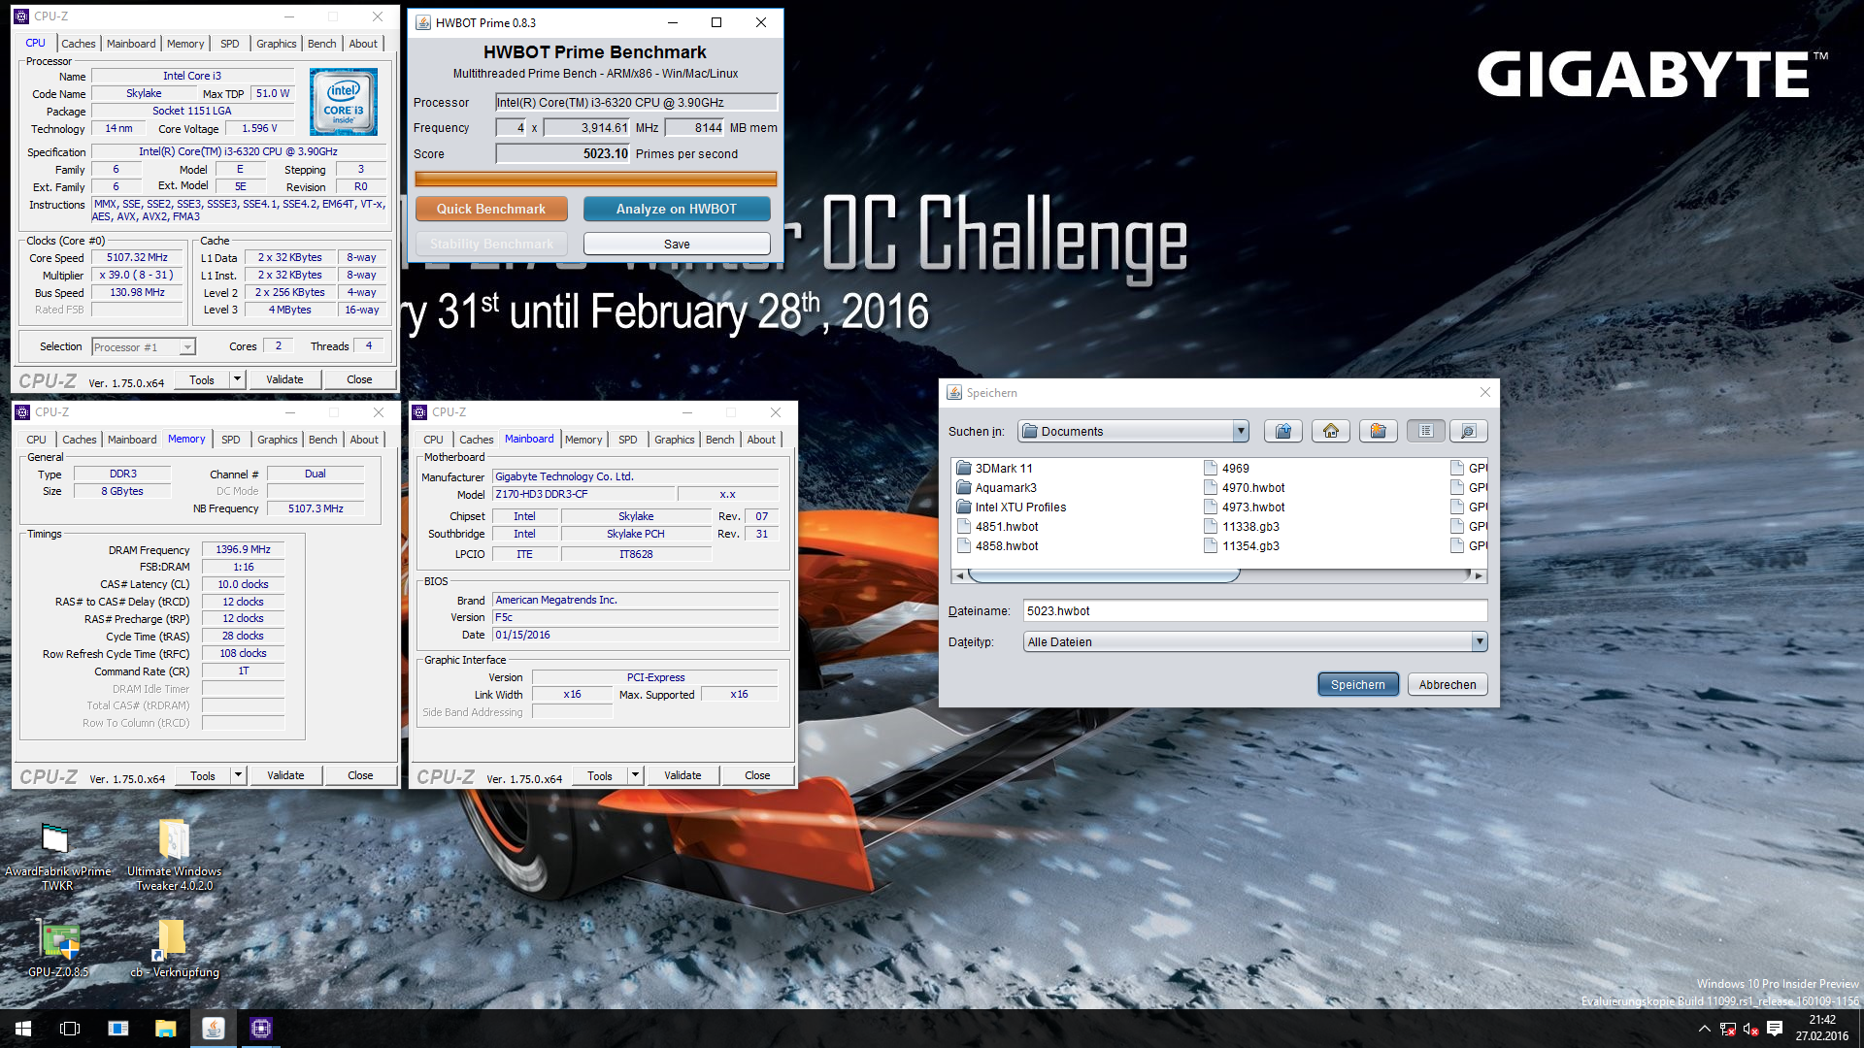Select the 11338.gb3 file
Image resolution: width=1864 pixels, height=1048 pixels.
(1242, 526)
